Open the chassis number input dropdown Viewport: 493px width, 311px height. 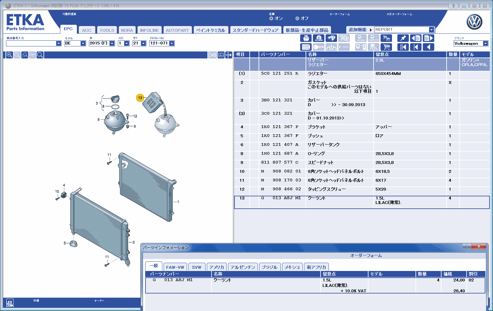coord(58,44)
